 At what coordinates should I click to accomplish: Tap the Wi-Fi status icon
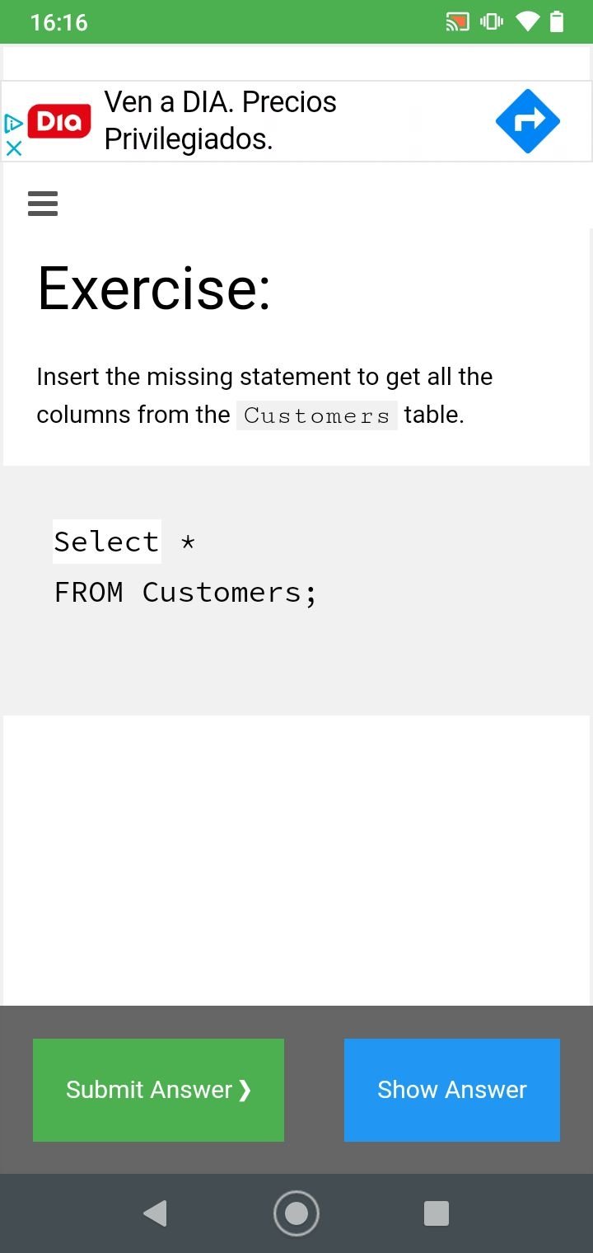click(527, 22)
